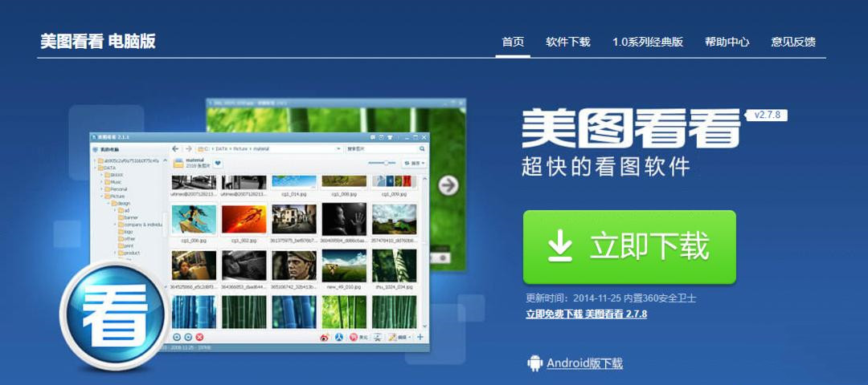Click the green 立即下载 button
Image resolution: width=868 pixels, height=385 pixels.
point(629,247)
